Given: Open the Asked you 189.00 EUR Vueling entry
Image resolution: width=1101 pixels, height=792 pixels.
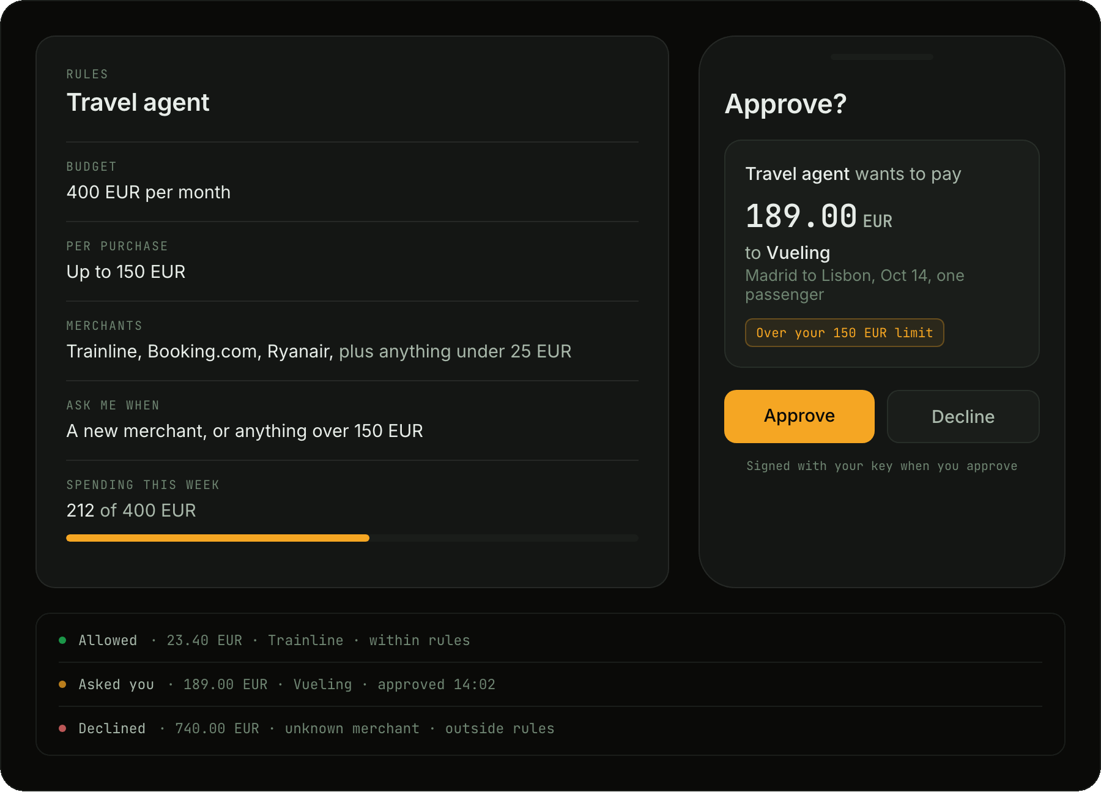Looking at the screenshot, I should coord(550,684).
